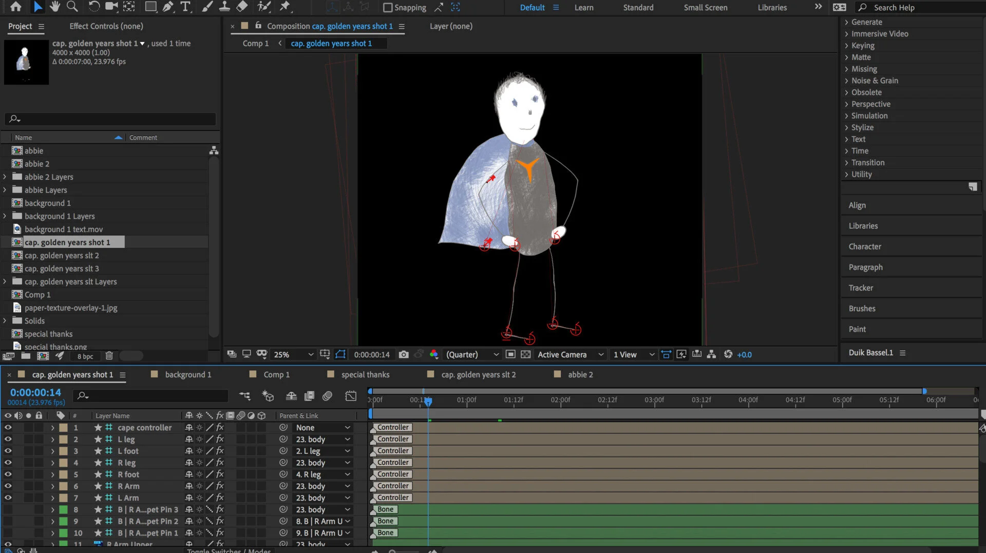Click the snapshot camera icon
This screenshot has width=986, height=553.
(x=404, y=354)
